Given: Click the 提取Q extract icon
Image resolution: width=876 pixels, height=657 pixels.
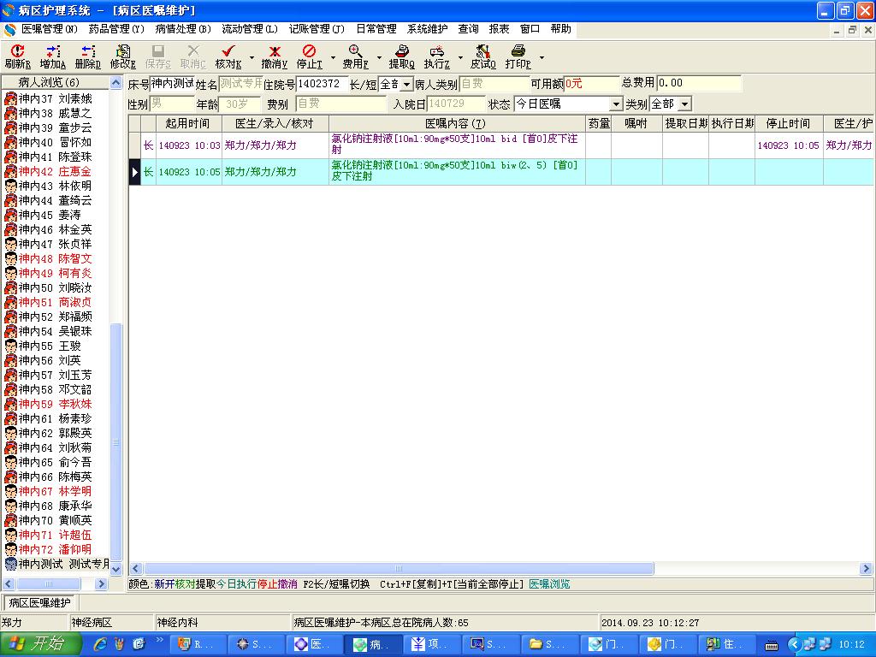Looking at the screenshot, I should pos(401,57).
